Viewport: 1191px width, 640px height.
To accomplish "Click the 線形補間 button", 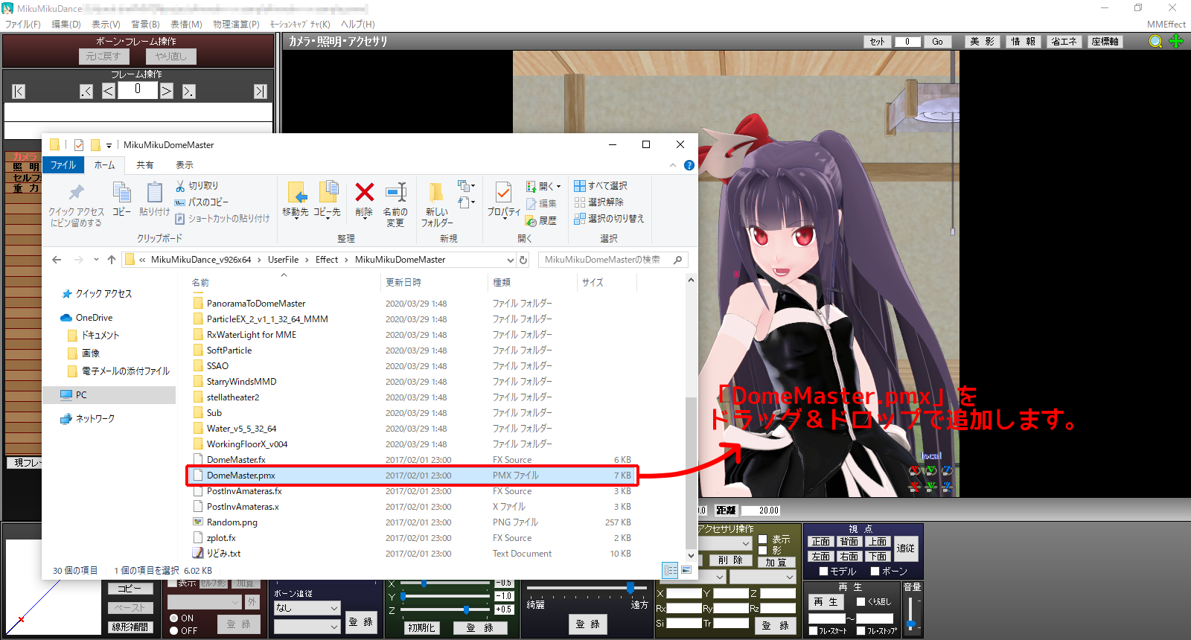I will (x=130, y=627).
